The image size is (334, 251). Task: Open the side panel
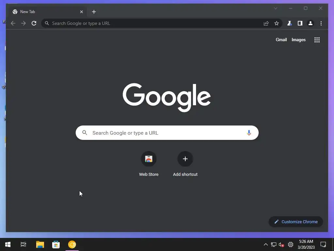[x=300, y=23]
